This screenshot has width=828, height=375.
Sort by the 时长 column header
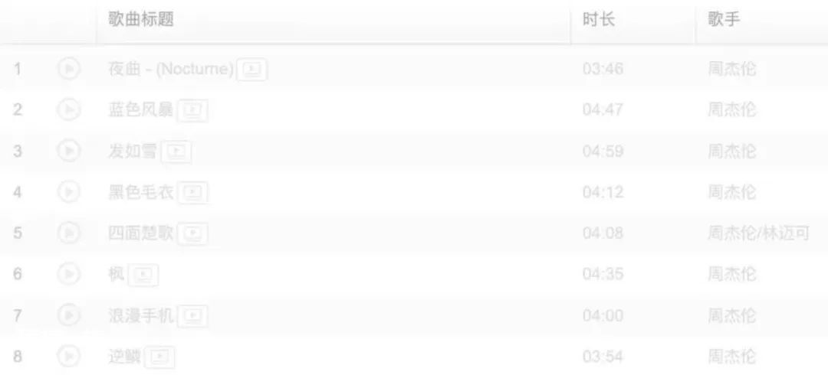pyautogui.click(x=598, y=19)
